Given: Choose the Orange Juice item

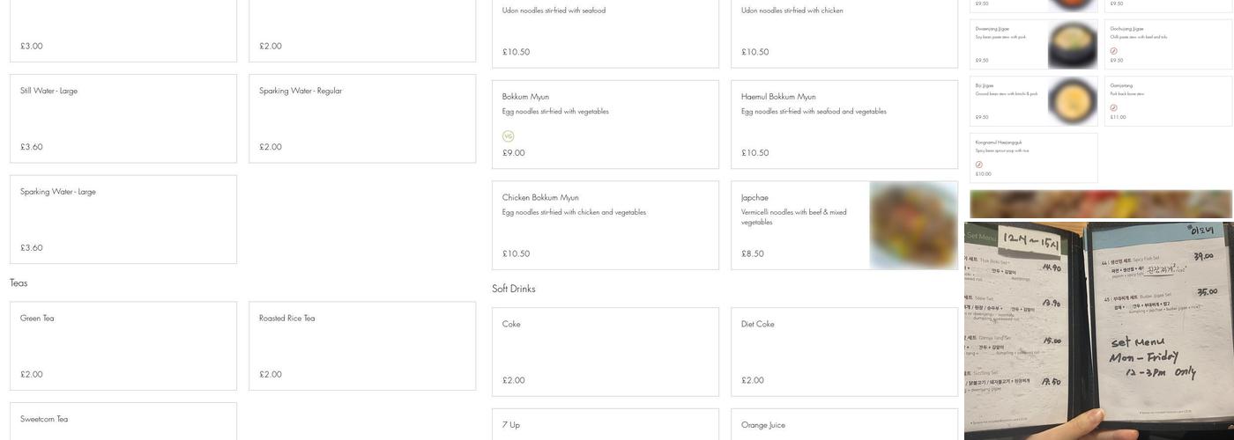Looking at the screenshot, I should 844,424.
